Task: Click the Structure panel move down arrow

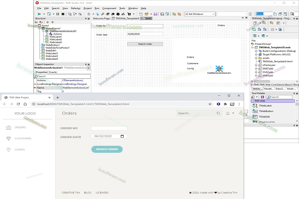Action: coord(52,22)
